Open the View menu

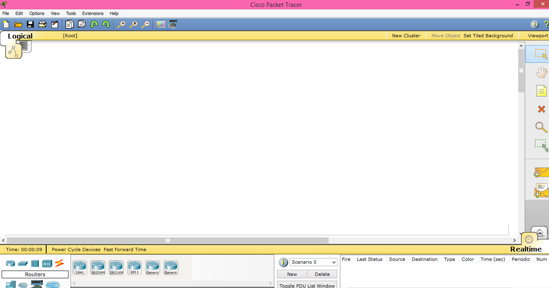tap(55, 13)
